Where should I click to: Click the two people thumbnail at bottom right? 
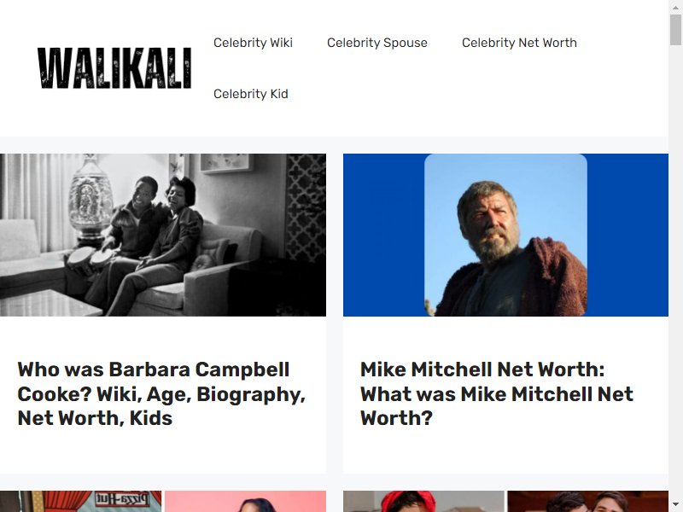[x=587, y=502]
